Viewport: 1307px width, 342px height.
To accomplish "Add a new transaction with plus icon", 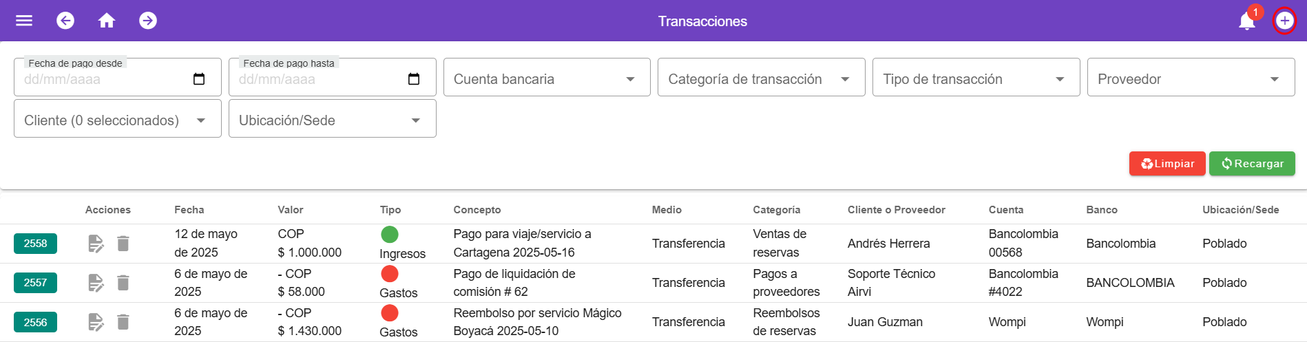I will (1284, 21).
